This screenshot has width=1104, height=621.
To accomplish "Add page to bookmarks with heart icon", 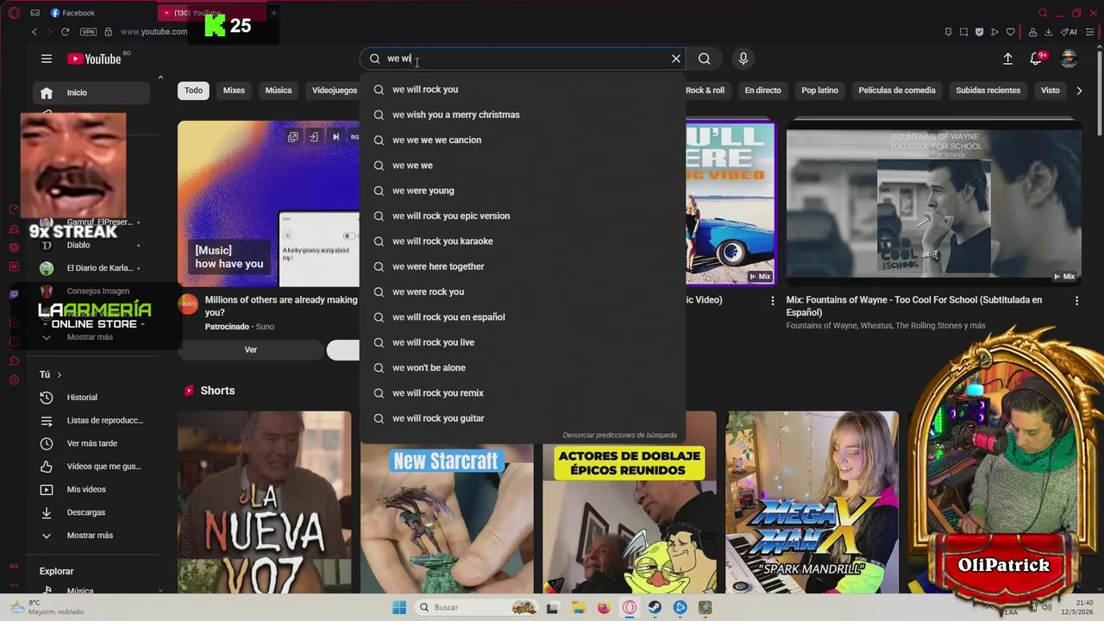I will coord(1010,32).
